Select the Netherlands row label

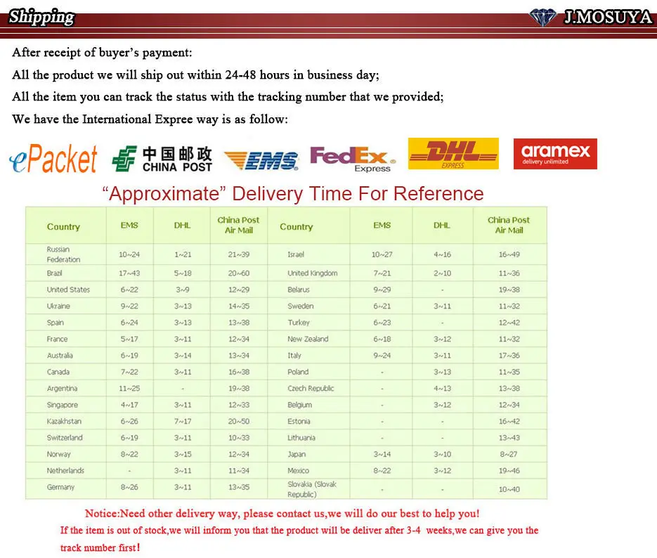coord(65,470)
